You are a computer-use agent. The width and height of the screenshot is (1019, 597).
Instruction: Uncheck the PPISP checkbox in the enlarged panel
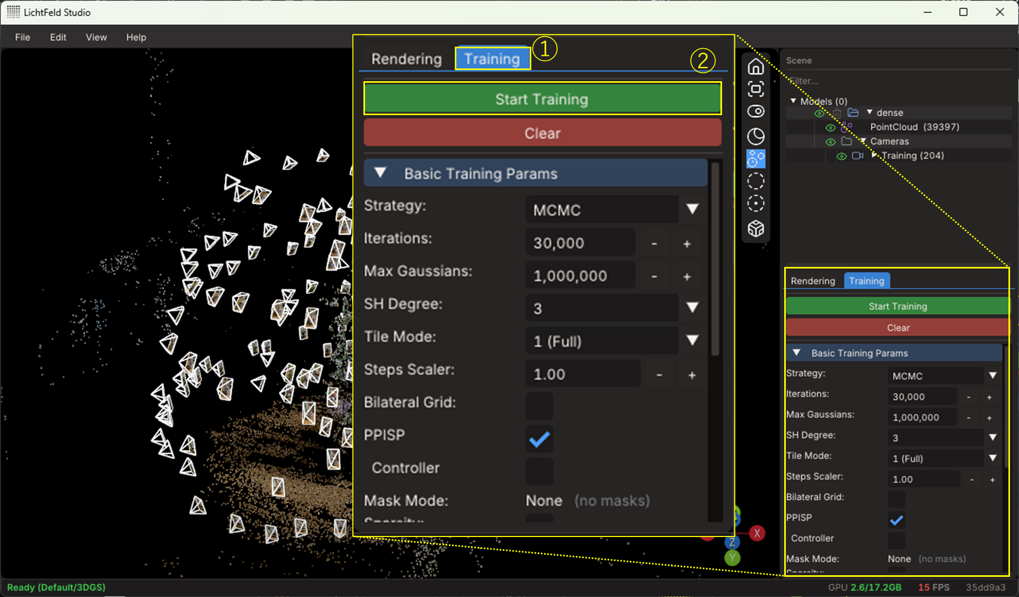coord(539,439)
